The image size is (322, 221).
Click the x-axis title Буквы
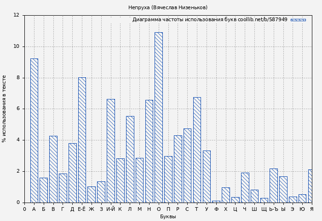(x=168, y=216)
